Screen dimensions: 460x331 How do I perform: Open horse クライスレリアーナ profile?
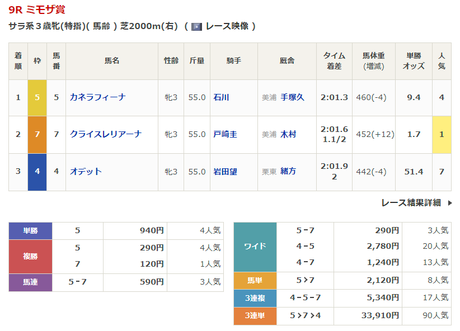click(x=106, y=134)
